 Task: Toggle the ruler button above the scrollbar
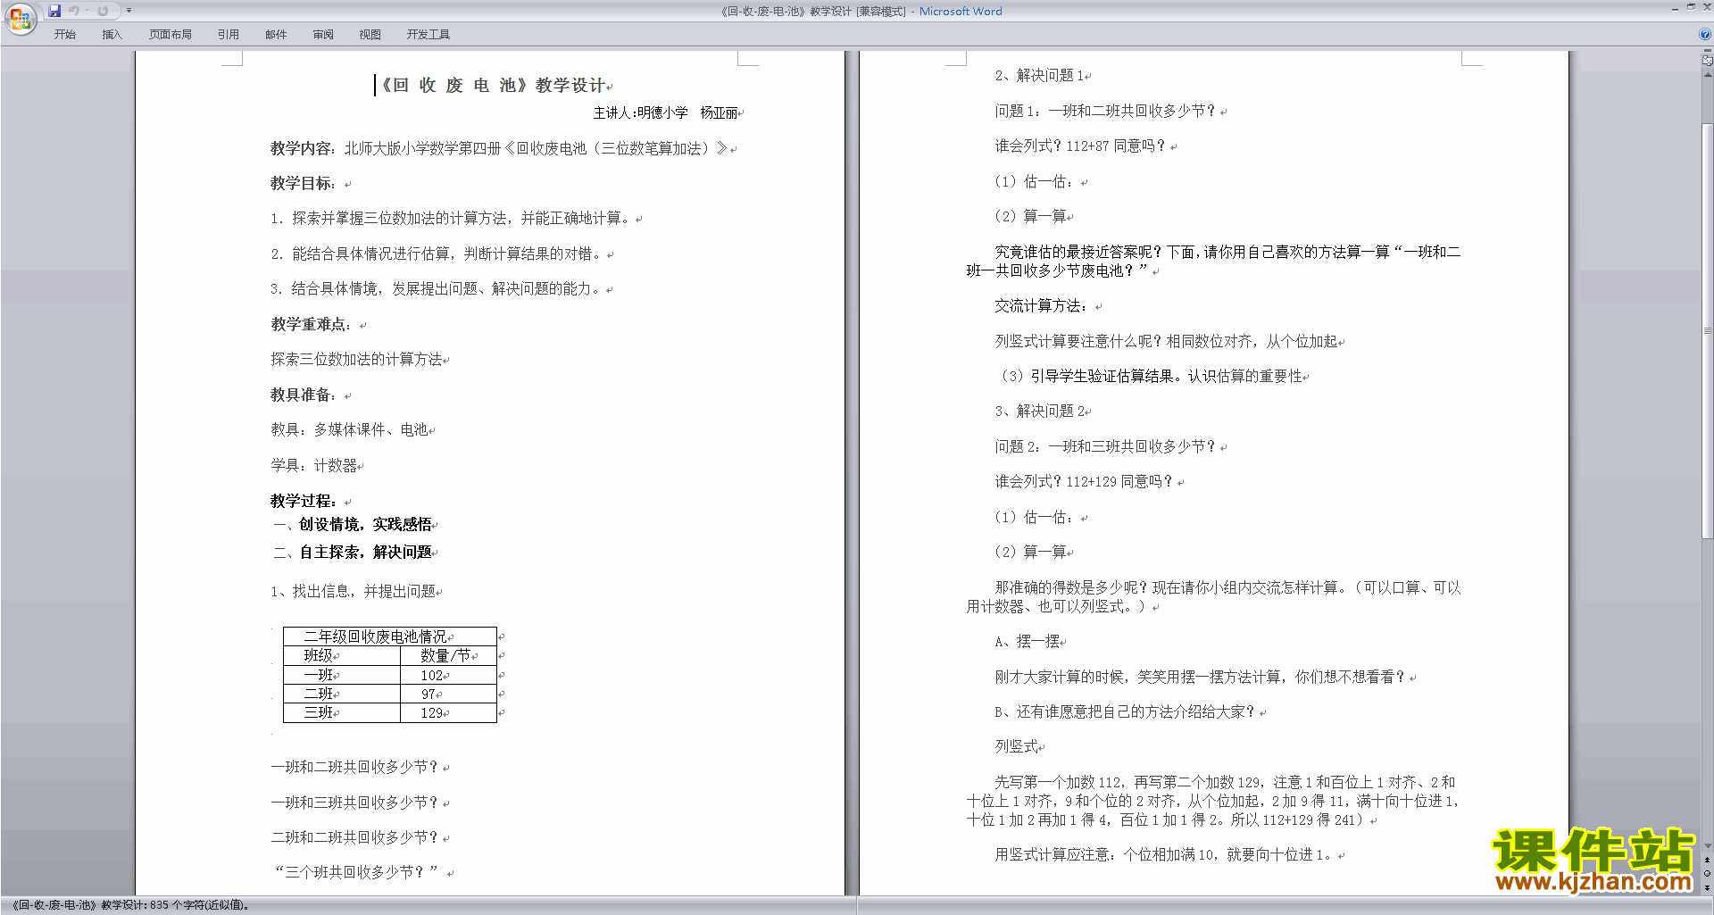click(1707, 62)
